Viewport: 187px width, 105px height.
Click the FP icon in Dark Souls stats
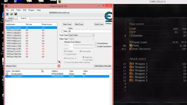pyautogui.click(x=131, y=32)
